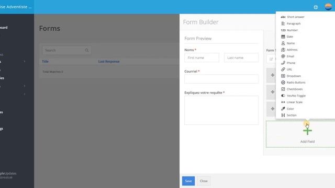Choose Phone from field menu
This screenshot has height=188, width=335.
[291, 63]
